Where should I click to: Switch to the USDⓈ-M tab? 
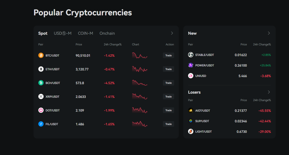63,33
